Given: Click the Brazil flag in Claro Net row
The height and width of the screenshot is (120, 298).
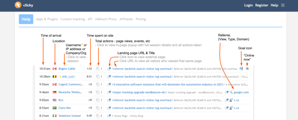Looking at the screenshot, I should pos(54,108).
